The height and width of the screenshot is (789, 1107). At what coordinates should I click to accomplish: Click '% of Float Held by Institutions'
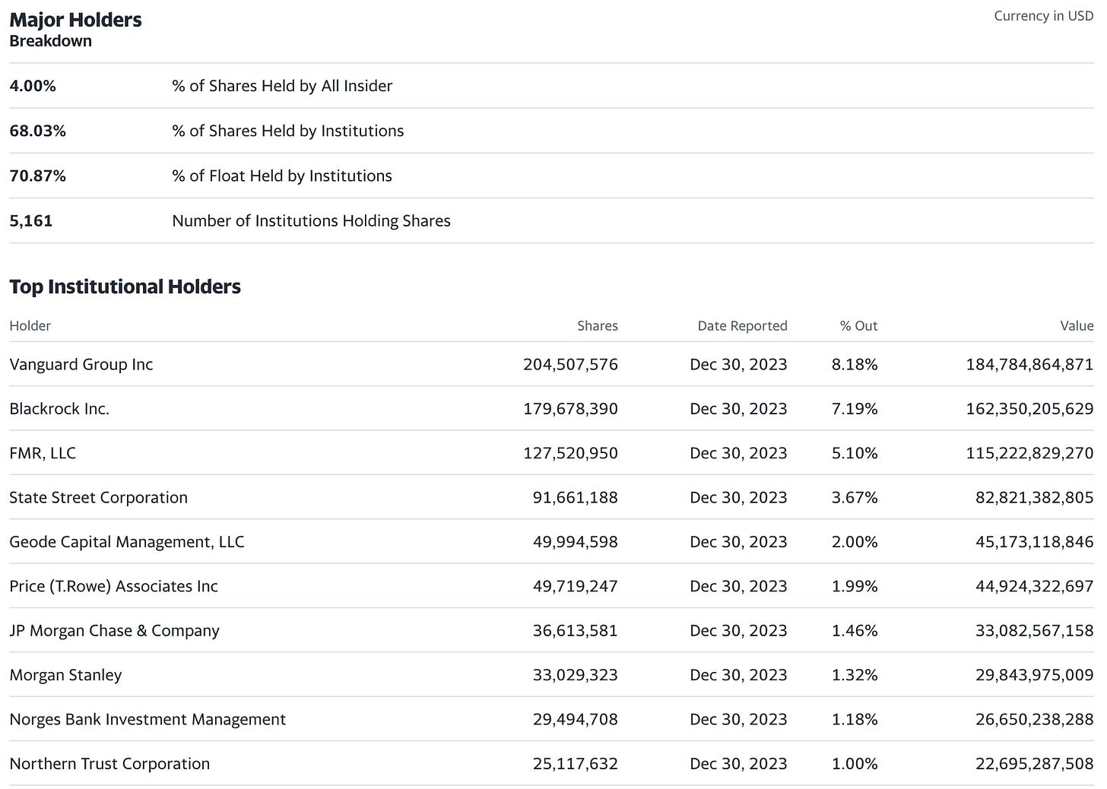click(x=282, y=176)
